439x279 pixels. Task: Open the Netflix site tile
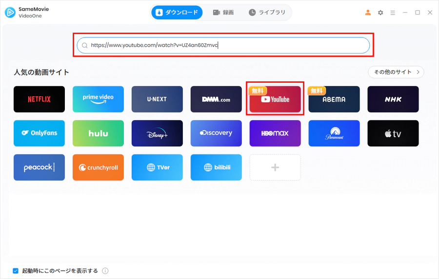(x=39, y=99)
